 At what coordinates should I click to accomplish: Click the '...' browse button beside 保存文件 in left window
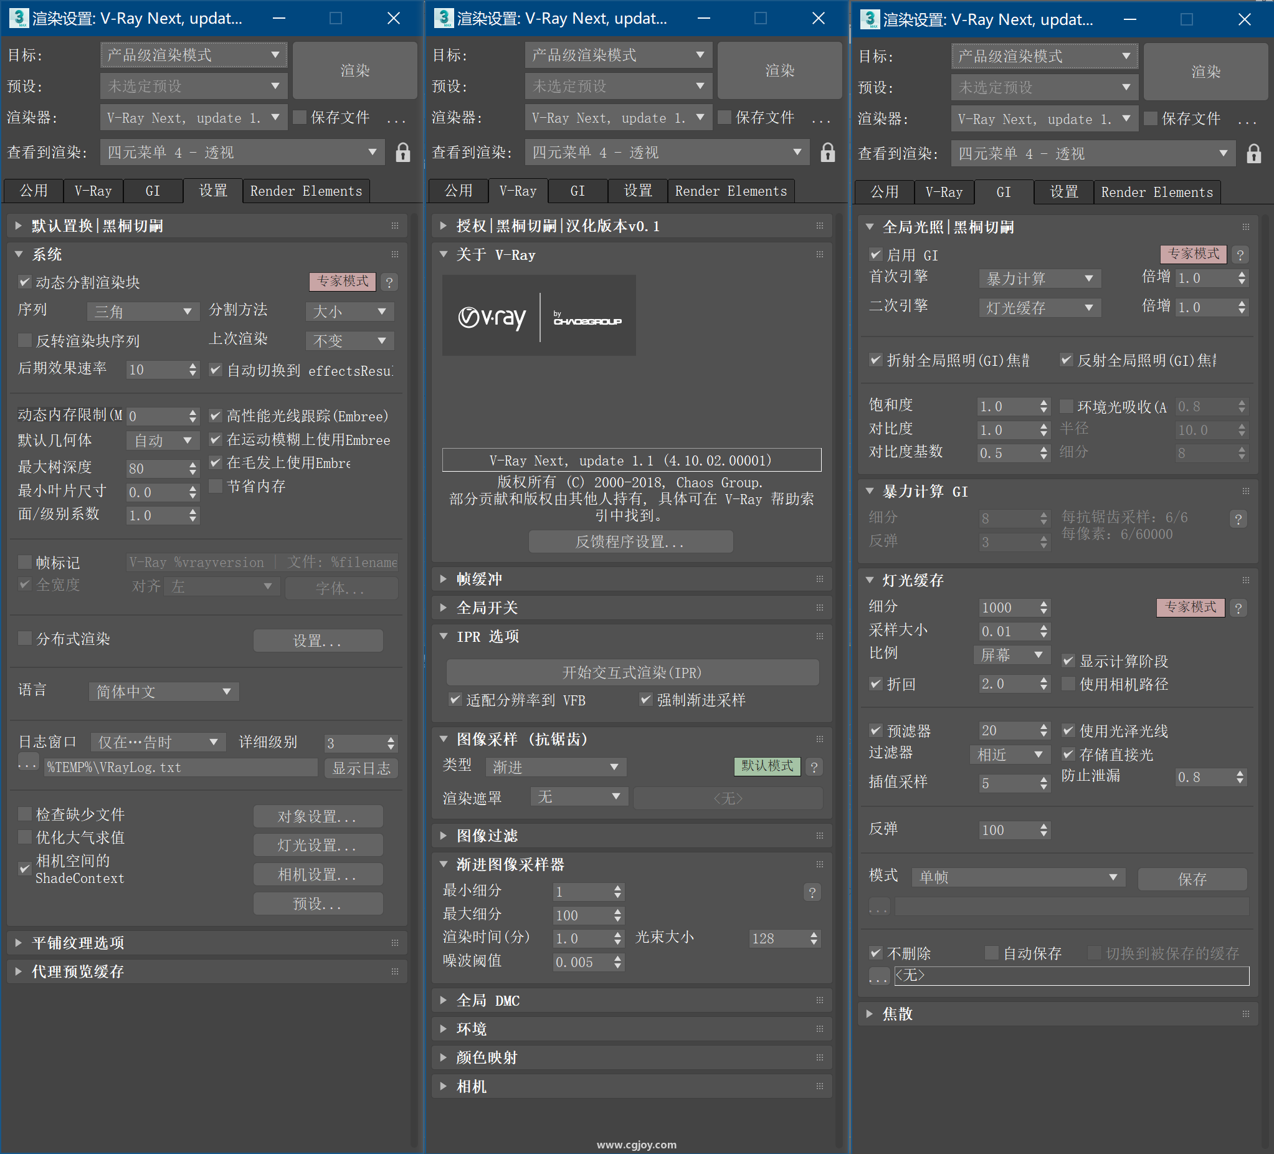click(396, 118)
